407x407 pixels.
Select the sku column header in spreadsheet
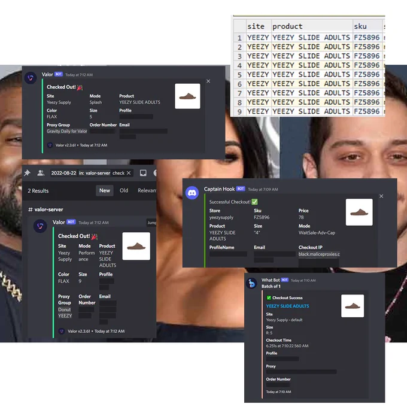pyautogui.click(x=367, y=26)
